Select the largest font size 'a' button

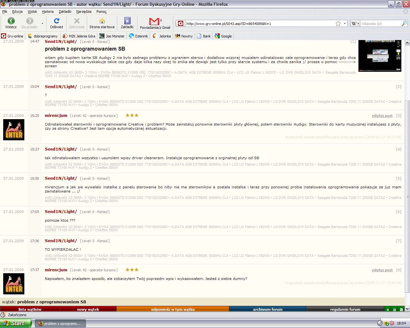[x=401, y=309]
